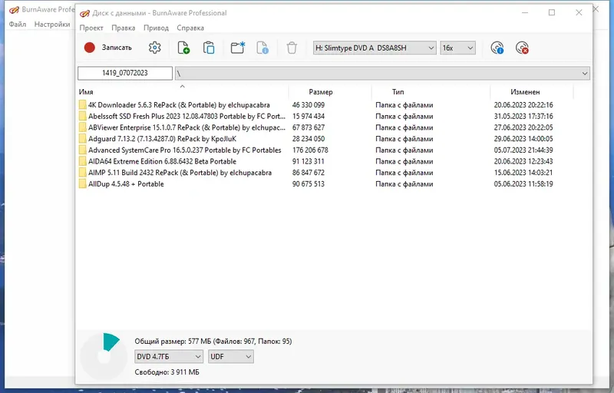The height and width of the screenshot is (393, 614).
Task: Click size value 46 330 099
Action: (x=309, y=105)
